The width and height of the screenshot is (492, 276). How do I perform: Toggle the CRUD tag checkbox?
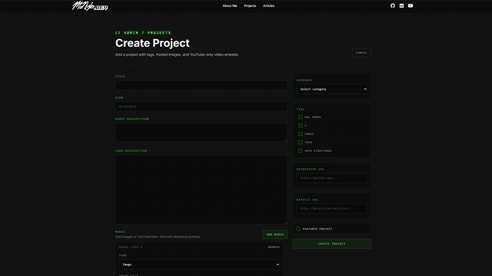300,142
